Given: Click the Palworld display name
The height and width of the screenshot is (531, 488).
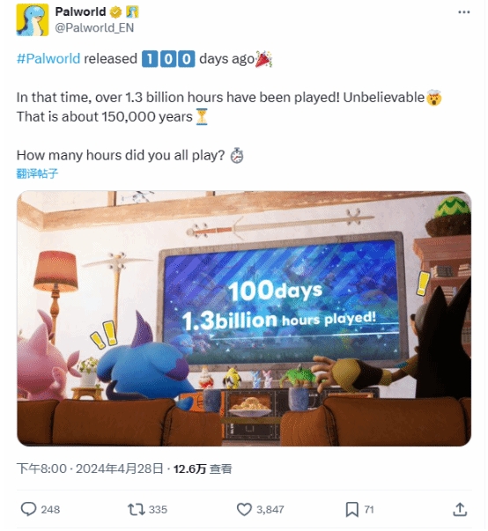Looking at the screenshot, I should pos(80,11).
